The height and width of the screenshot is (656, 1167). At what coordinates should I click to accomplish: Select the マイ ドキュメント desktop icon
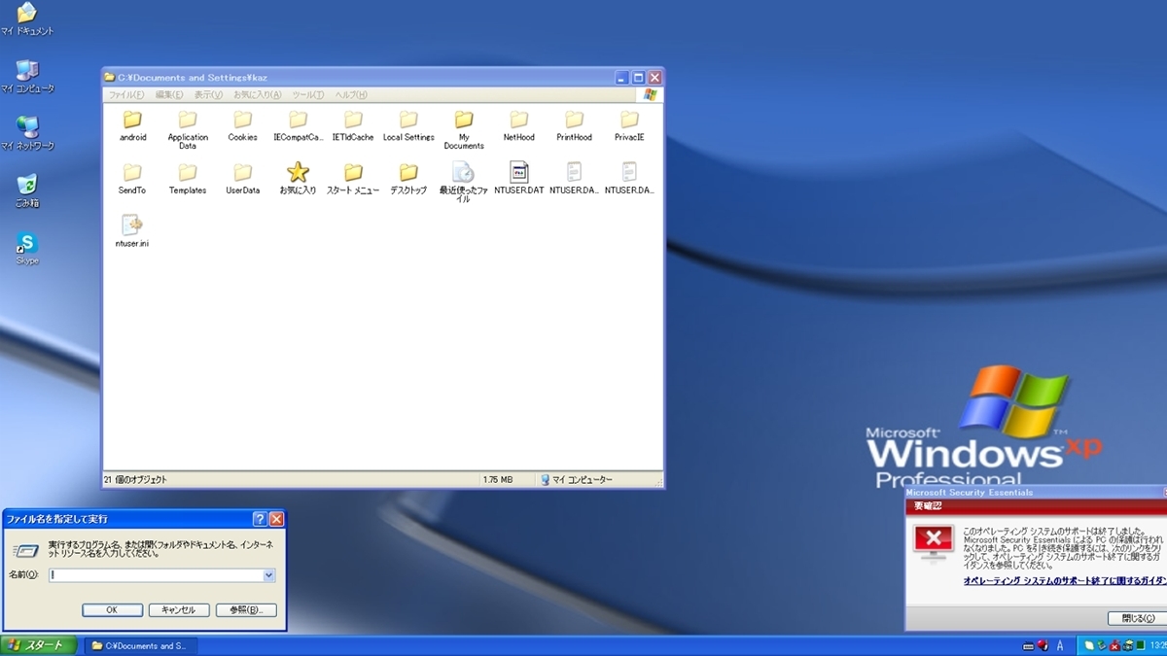[x=27, y=19]
